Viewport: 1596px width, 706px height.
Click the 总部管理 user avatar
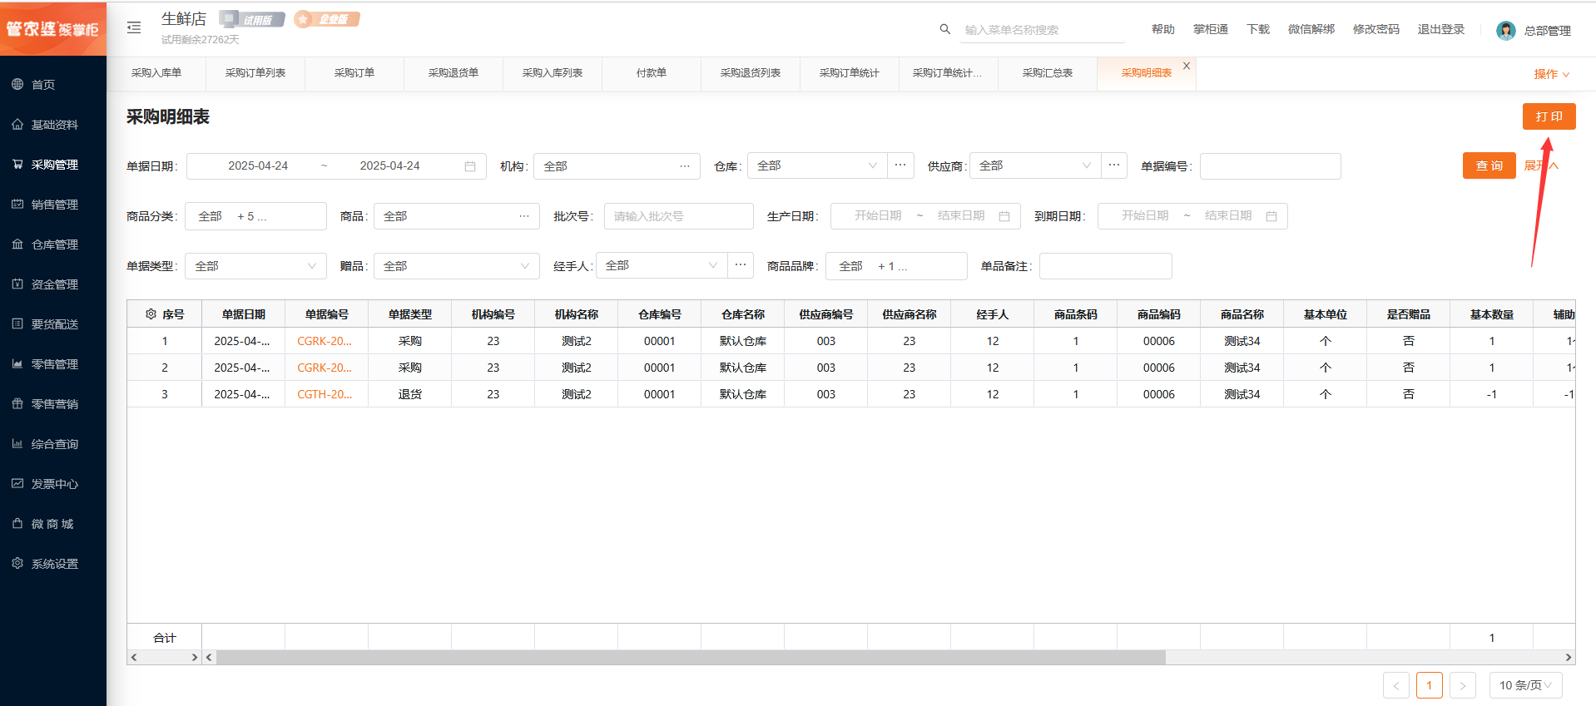pyautogui.click(x=1505, y=31)
